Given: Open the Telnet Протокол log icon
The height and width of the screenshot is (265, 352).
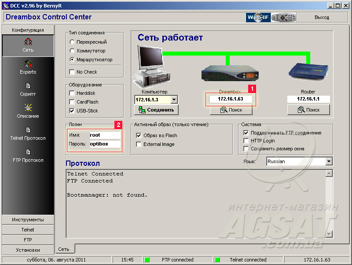Looking at the screenshot, I should (28, 130).
